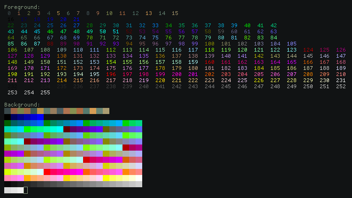Click the number 253 in the foreground list

(x=12, y=93)
